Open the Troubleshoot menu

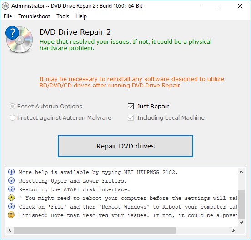click(34, 16)
